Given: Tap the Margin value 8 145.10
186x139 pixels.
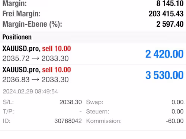Looking at the screenshot, I should (170, 3).
